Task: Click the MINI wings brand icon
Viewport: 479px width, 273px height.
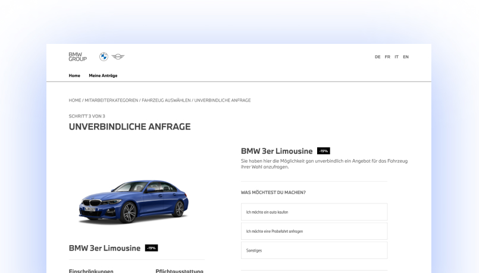Action: [118, 56]
